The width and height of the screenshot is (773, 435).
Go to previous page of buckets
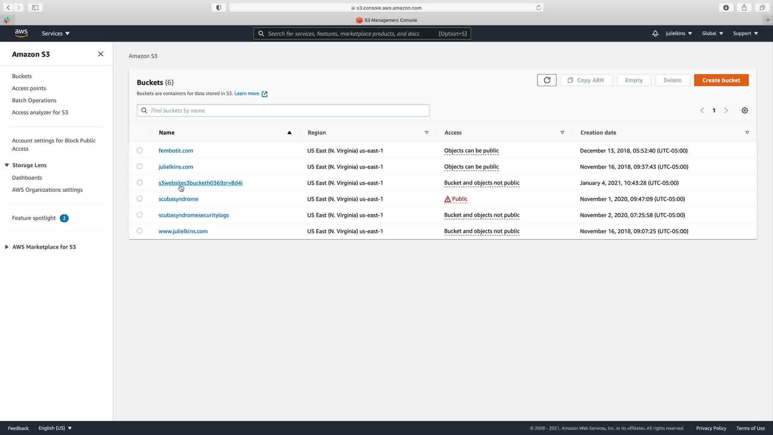[x=702, y=110]
